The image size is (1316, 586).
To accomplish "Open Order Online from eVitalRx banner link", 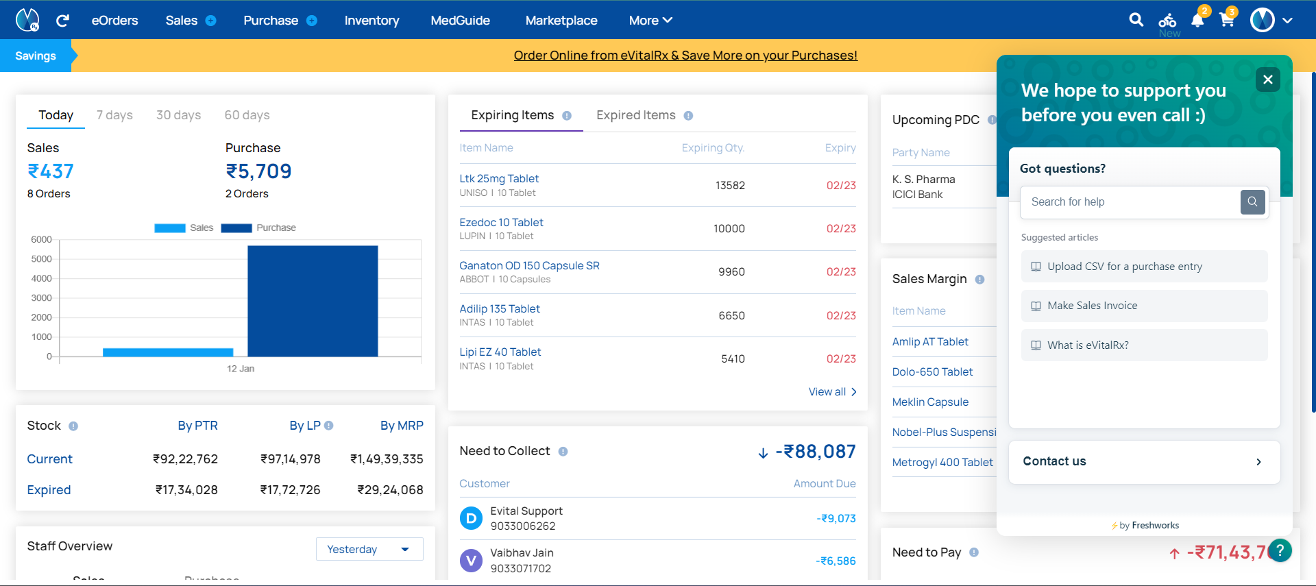I will click(685, 56).
